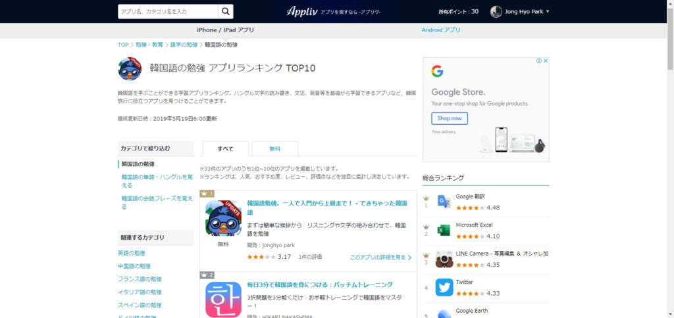Click the Shop now ad button
674x318 pixels.
(449, 118)
